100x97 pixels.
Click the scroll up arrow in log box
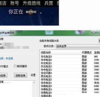[x=34, y=82]
